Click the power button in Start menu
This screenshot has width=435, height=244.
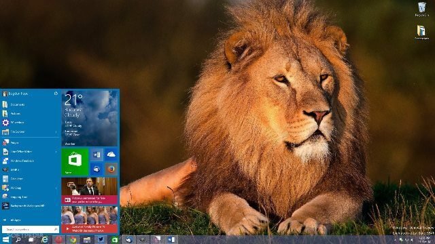pyautogui.click(x=56, y=94)
